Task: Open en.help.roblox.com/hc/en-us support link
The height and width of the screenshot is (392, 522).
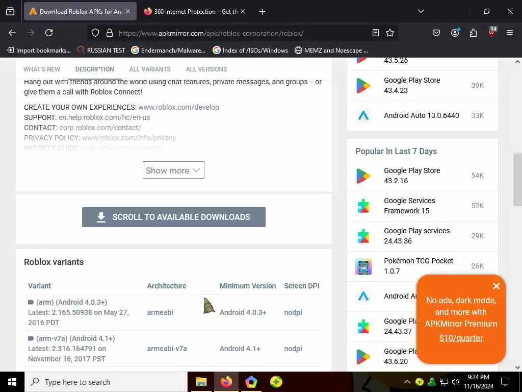Action: (104, 118)
